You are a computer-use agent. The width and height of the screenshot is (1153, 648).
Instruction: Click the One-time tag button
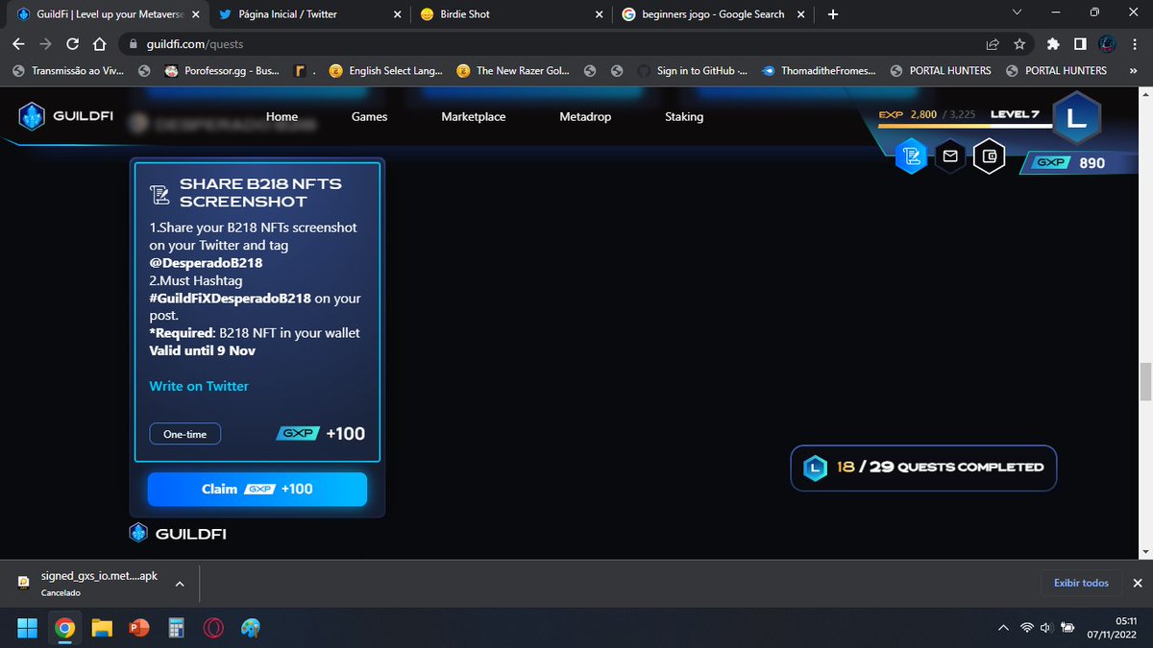click(184, 434)
